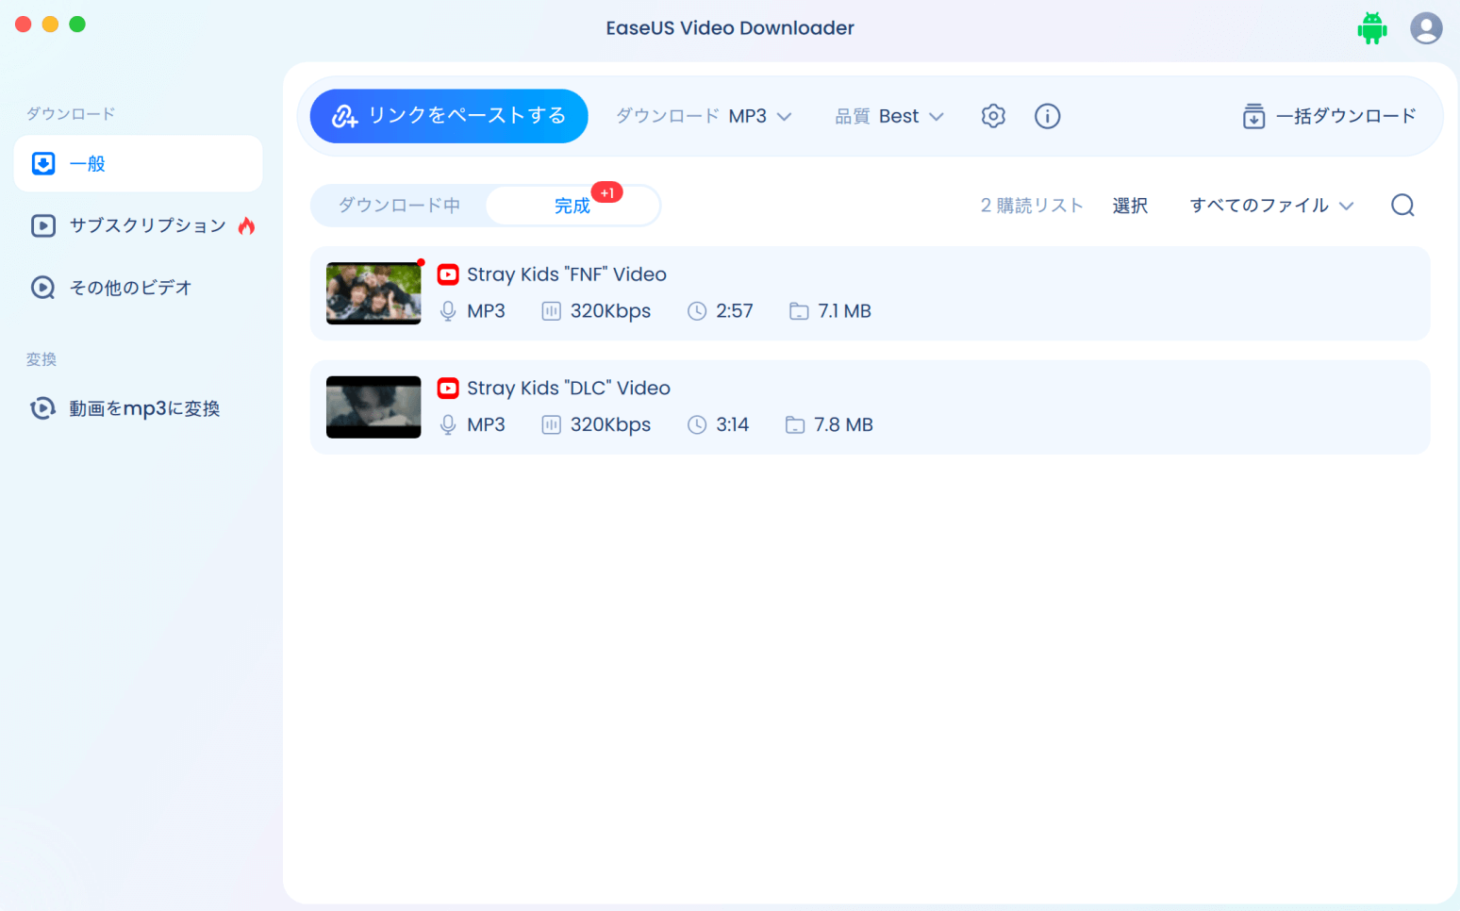The height and width of the screenshot is (911, 1460).
Task: Expand the すべてのファイル filter dropdown
Action: tap(1270, 205)
